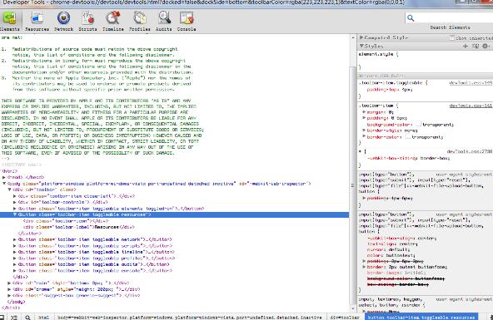Expand the toggleable profiles button node
The image size is (493, 320).
(x=14, y=258)
